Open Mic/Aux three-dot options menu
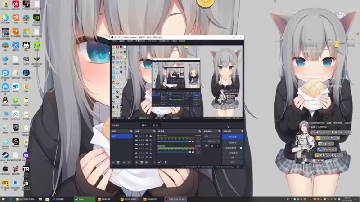The height and width of the screenshot is (202, 360). tap(198, 141)
